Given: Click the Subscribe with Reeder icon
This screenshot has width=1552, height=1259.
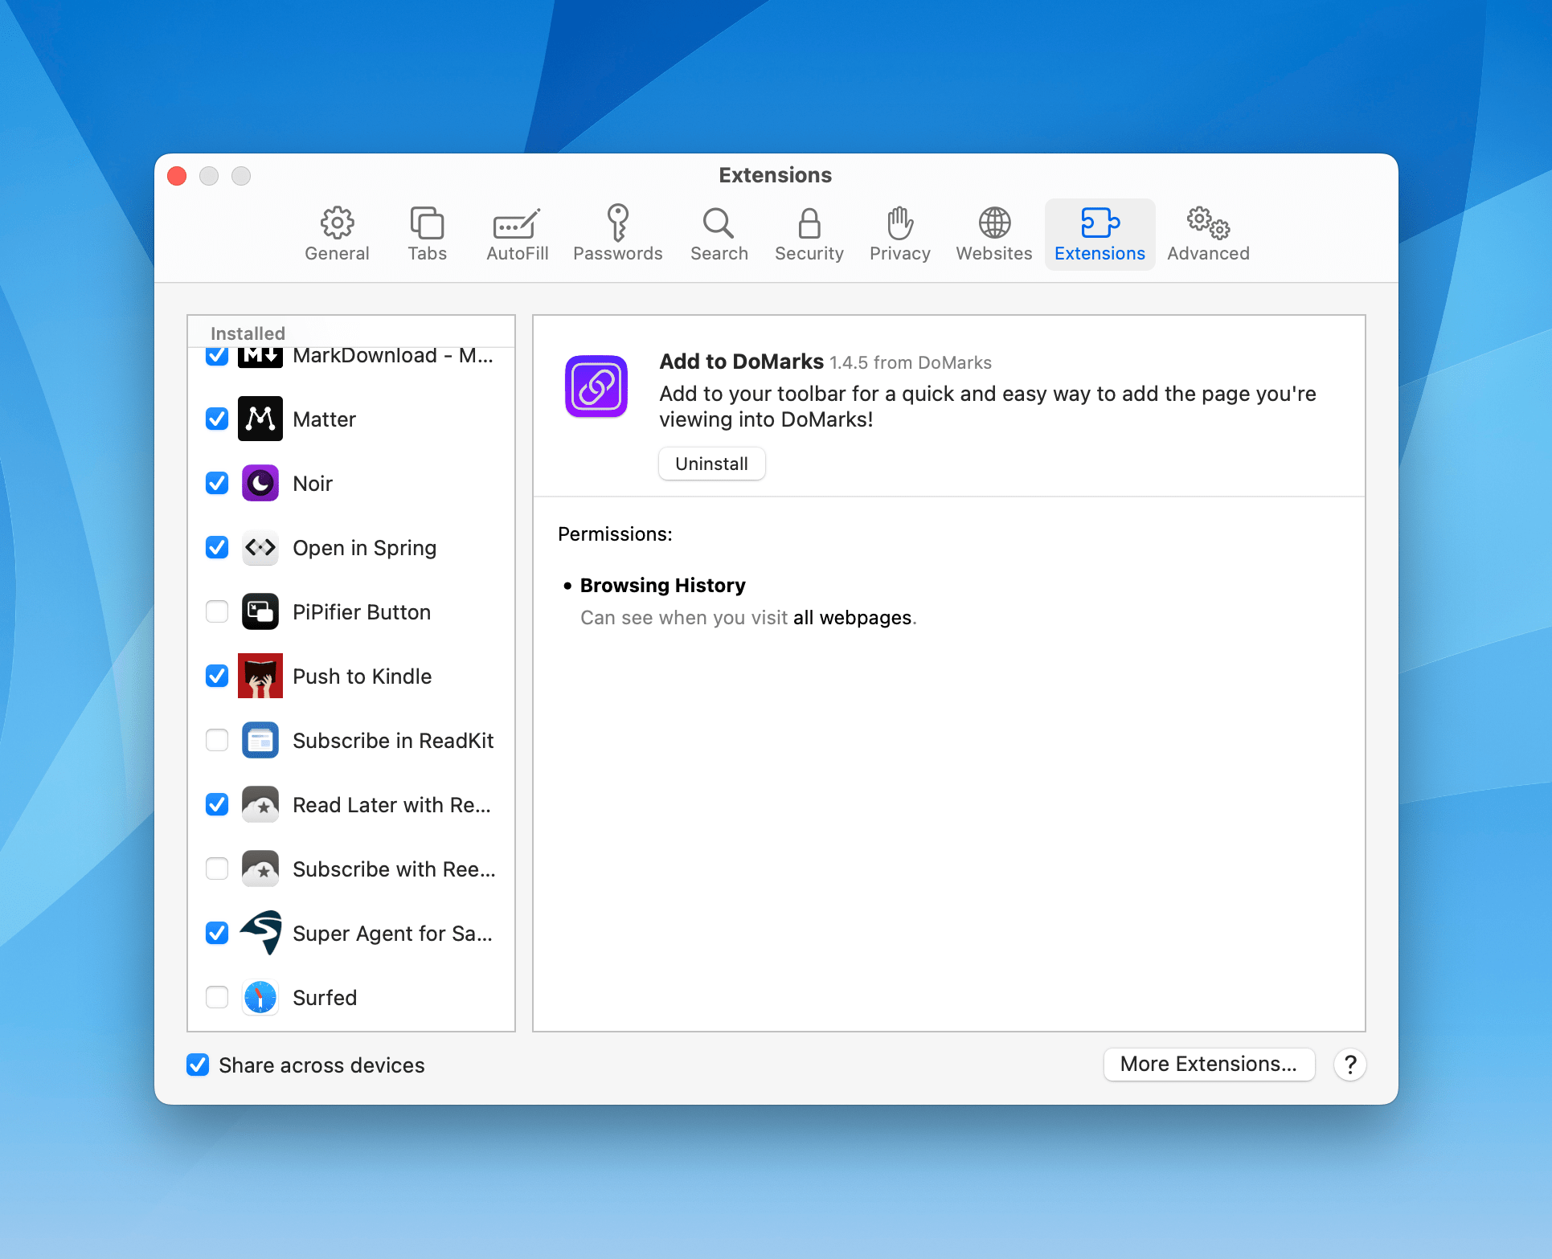Looking at the screenshot, I should 260,869.
